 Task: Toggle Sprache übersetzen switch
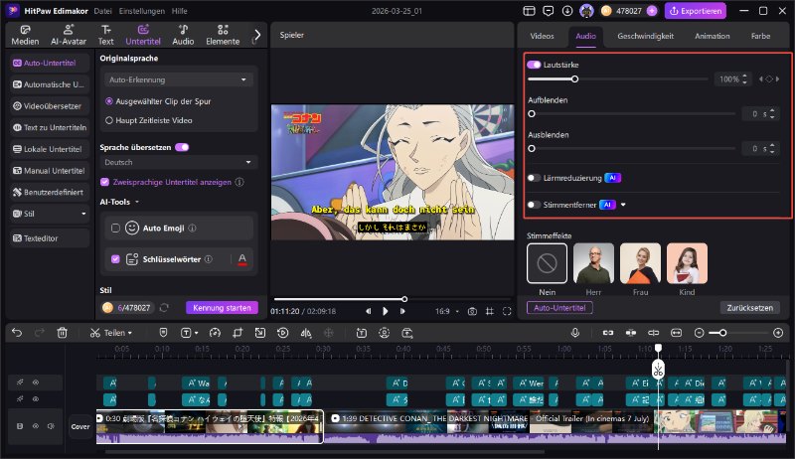(182, 147)
